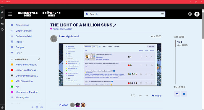Click the video icon in left rail
The height and width of the screenshot is (110, 204).
(x=2, y=18)
